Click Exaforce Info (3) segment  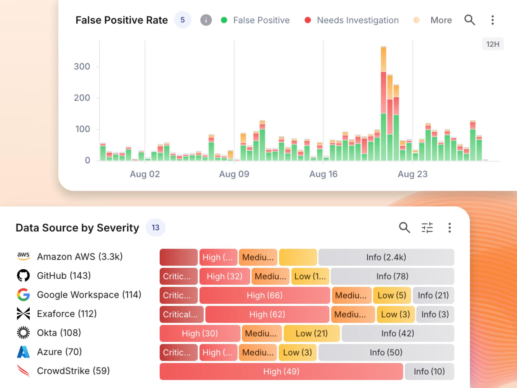(x=435, y=314)
